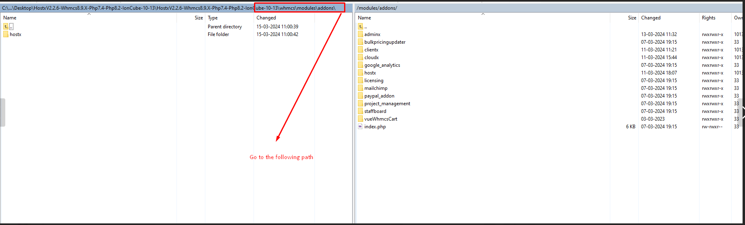Select the vueWhmcsCart folder icon

360,119
